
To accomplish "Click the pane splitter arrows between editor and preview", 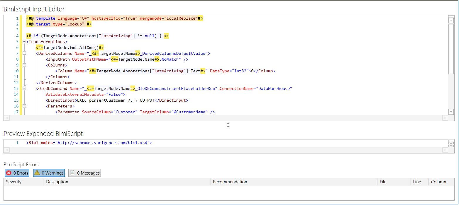I will pos(228,125).
